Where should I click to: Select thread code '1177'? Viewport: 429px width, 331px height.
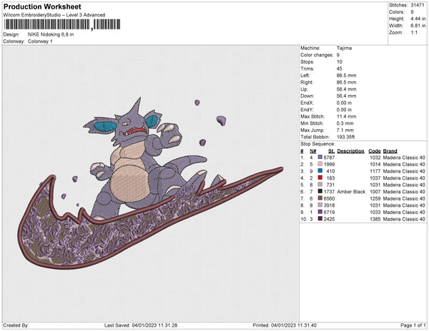(x=375, y=171)
